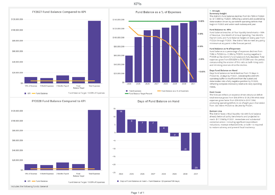275x195 pixels.
Task: Click the 2031 days-on-hand bar labeled -23
Action: click(196, 151)
